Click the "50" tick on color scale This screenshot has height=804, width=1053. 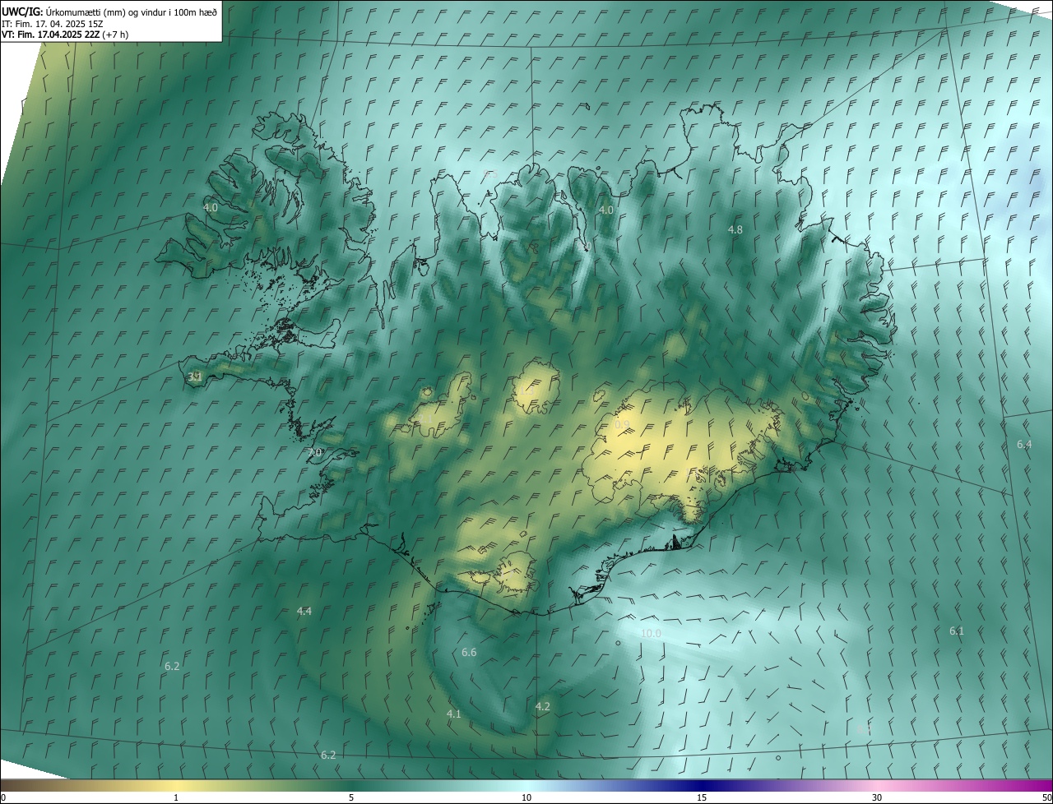(x=1046, y=797)
